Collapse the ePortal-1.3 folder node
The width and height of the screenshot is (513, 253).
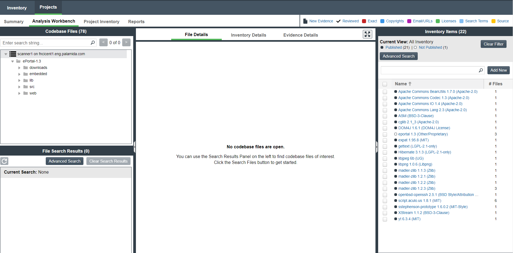click(12, 61)
